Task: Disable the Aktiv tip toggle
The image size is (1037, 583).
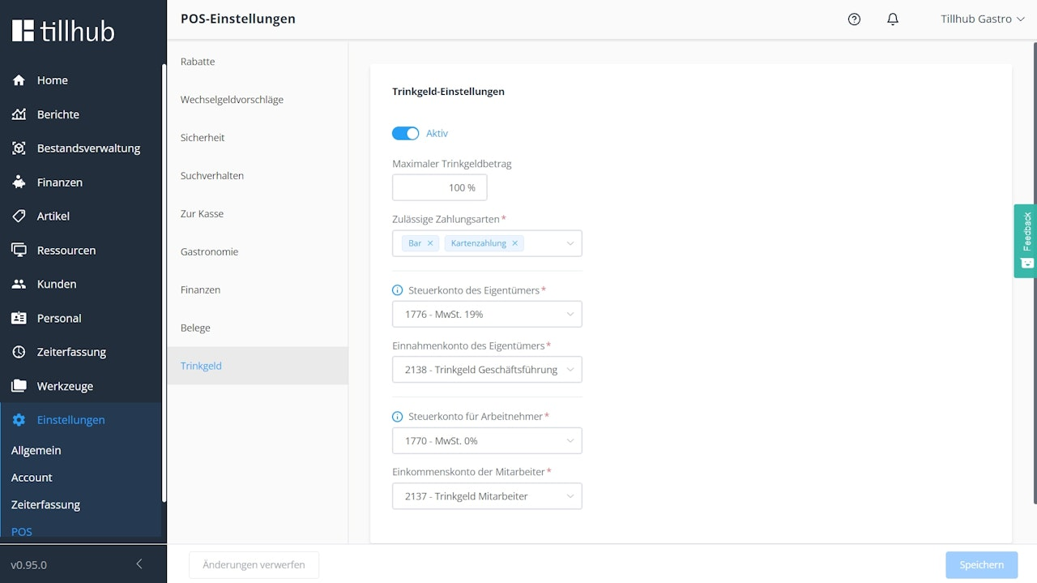Action: point(406,134)
